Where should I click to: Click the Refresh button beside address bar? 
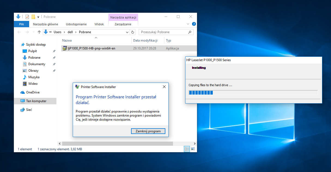coord(133,32)
